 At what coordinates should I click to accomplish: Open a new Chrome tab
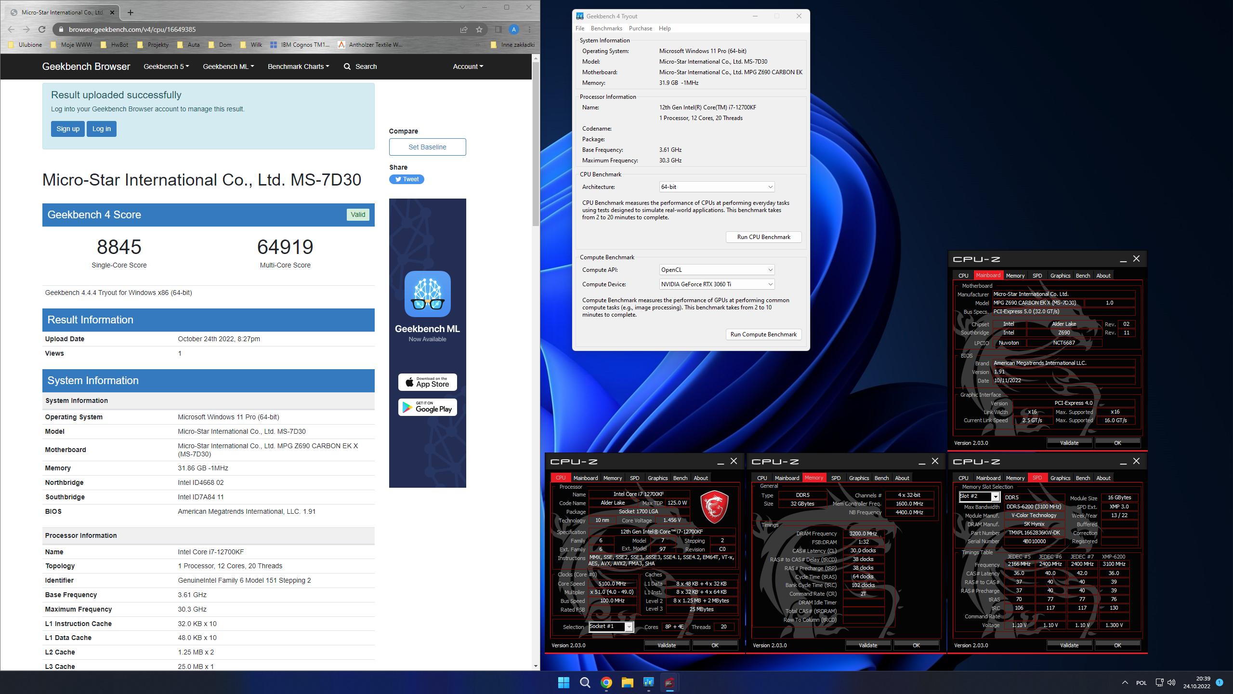pyautogui.click(x=131, y=13)
